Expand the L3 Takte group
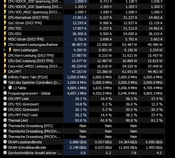The image size is (175, 158). [x=4, y=88]
